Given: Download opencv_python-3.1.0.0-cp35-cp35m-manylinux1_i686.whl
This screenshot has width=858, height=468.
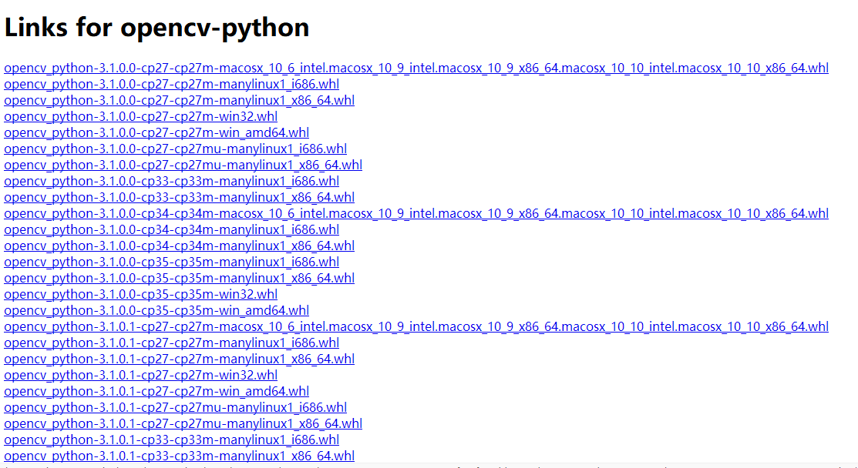Looking at the screenshot, I should coord(171,262).
